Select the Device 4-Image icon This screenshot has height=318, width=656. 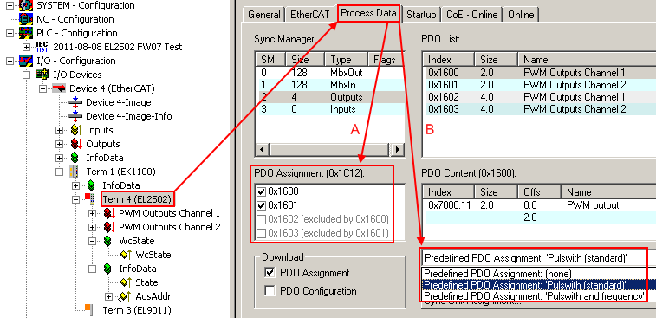click(x=75, y=102)
